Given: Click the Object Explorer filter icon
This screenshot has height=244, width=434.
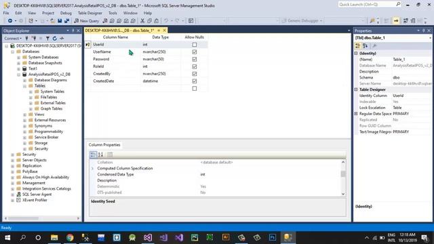Looking at the screenshot, I should pos(47,39).
